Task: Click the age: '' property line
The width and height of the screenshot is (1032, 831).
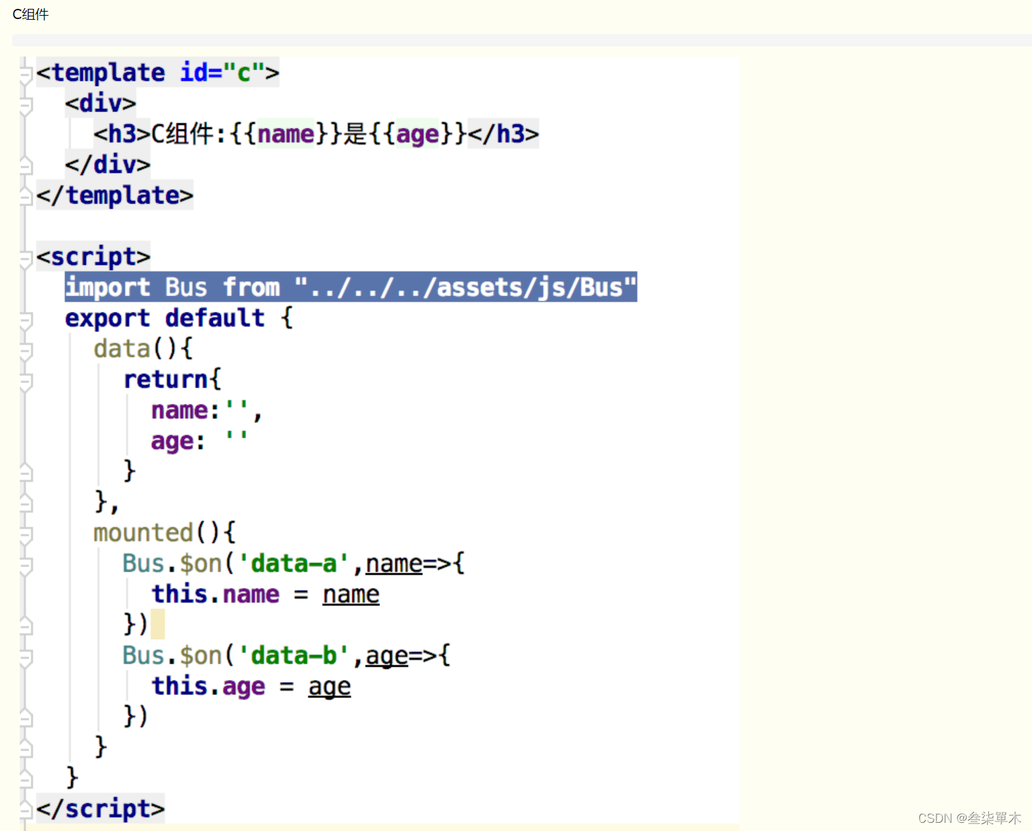Action: click(199, 440)
